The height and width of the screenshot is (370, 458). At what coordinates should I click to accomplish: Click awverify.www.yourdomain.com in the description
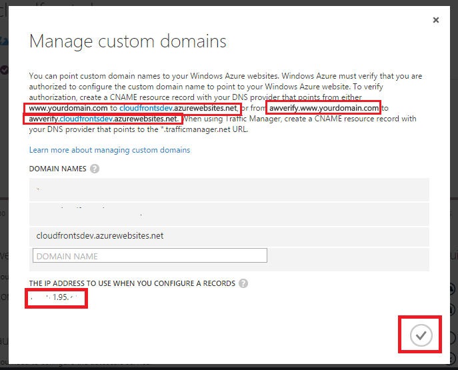click(x=323, y=108)
